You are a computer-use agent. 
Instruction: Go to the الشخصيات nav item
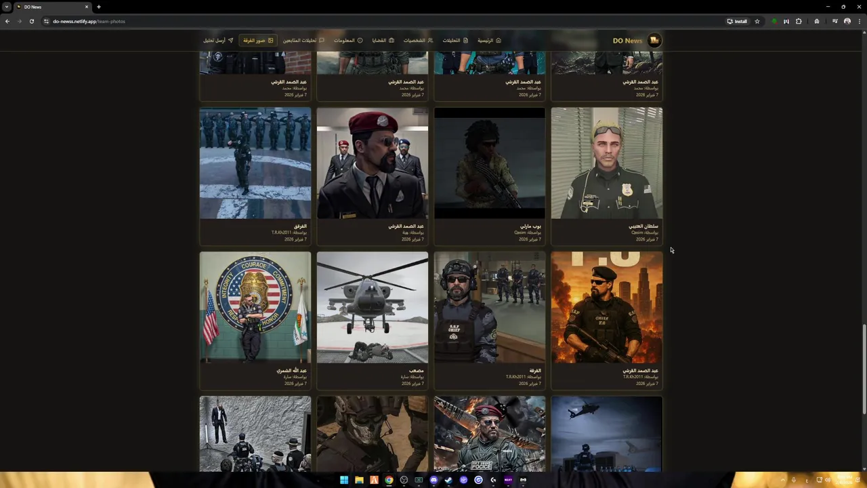tap(418, 41)
